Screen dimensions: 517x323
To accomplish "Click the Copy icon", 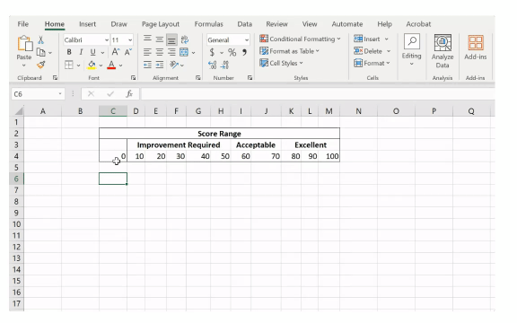I will [41, 52].
